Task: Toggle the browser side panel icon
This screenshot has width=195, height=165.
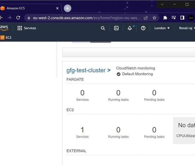Action: [x=182, y=18]
